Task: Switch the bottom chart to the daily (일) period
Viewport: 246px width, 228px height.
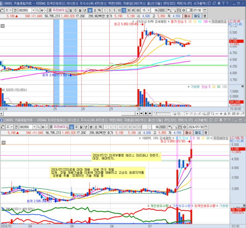Action: point(72,127)
